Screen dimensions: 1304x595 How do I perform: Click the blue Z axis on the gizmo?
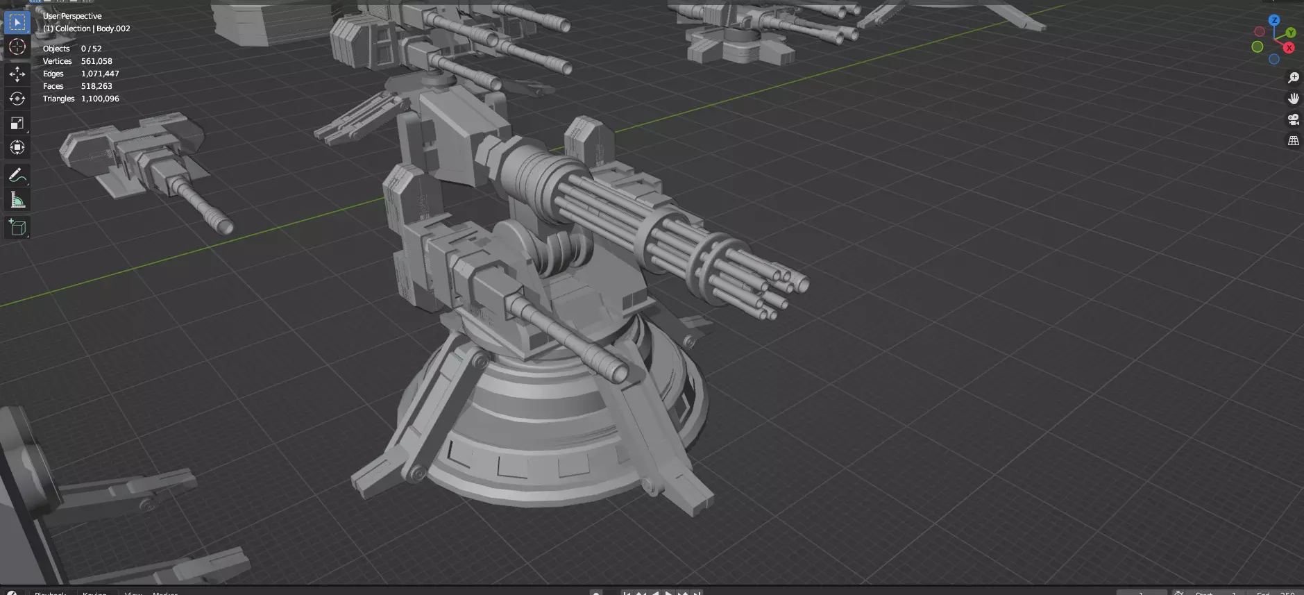coord(1274,20)
